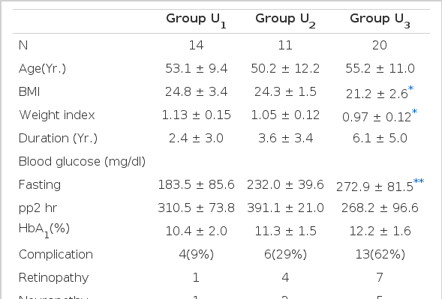Click the Retinopathy row label
Viewport: 442px width, 299px height.
(53, 278)
